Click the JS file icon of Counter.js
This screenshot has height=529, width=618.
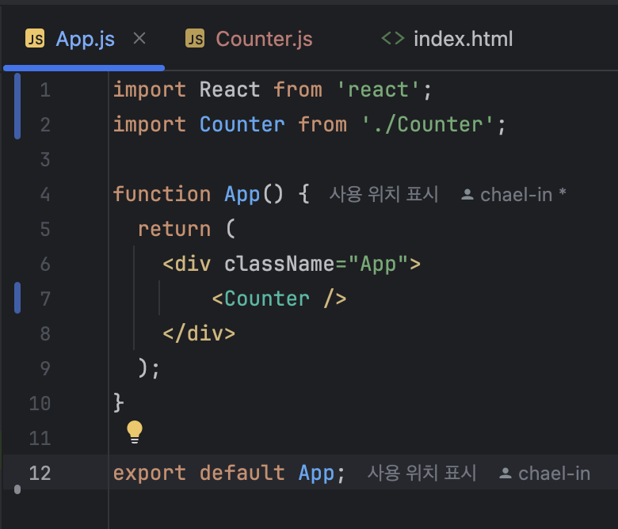tap(195, 38)
